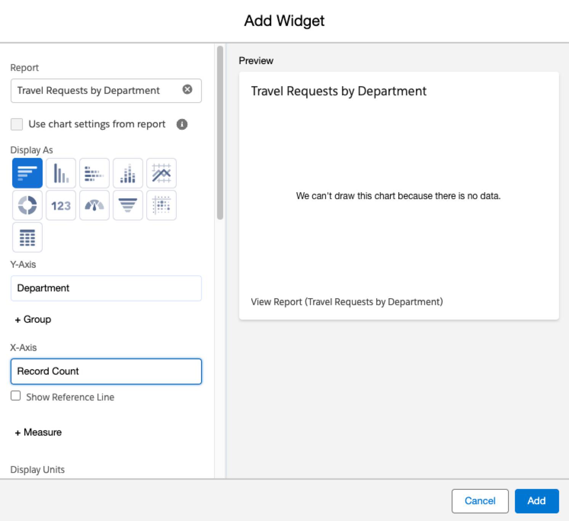The width and height of the screenshot is (569, 521).
Task: Select the table display type icon
Action: click(27, 237)
